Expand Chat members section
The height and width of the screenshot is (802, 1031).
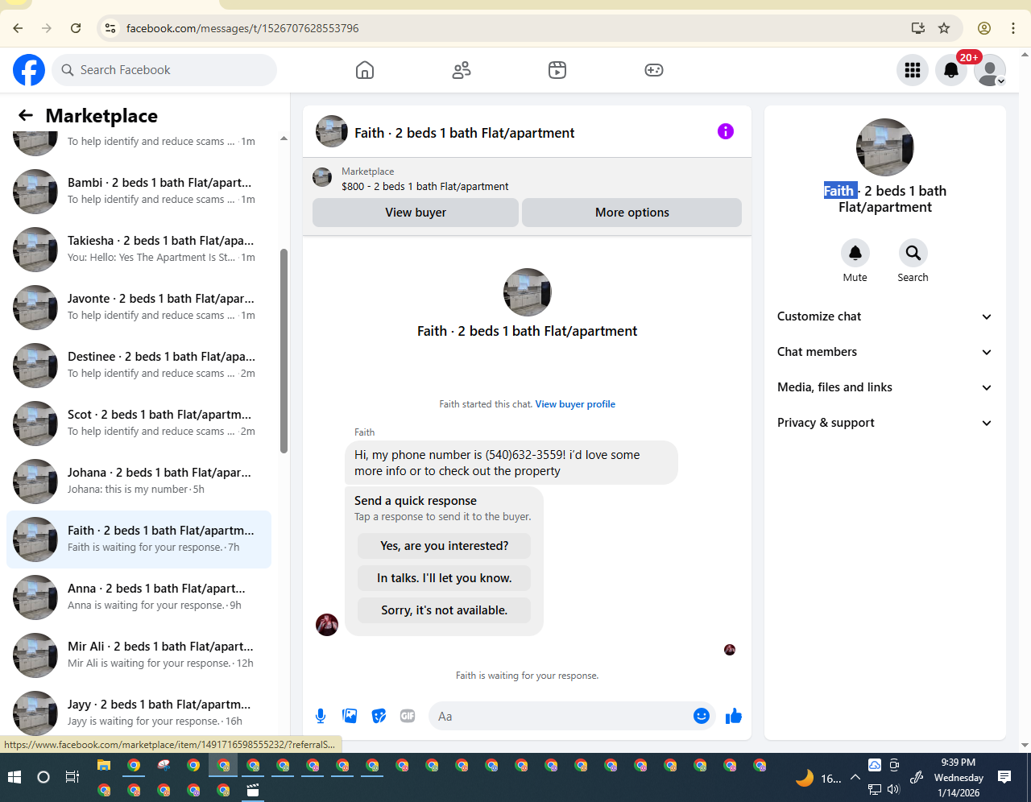point(885,352)
